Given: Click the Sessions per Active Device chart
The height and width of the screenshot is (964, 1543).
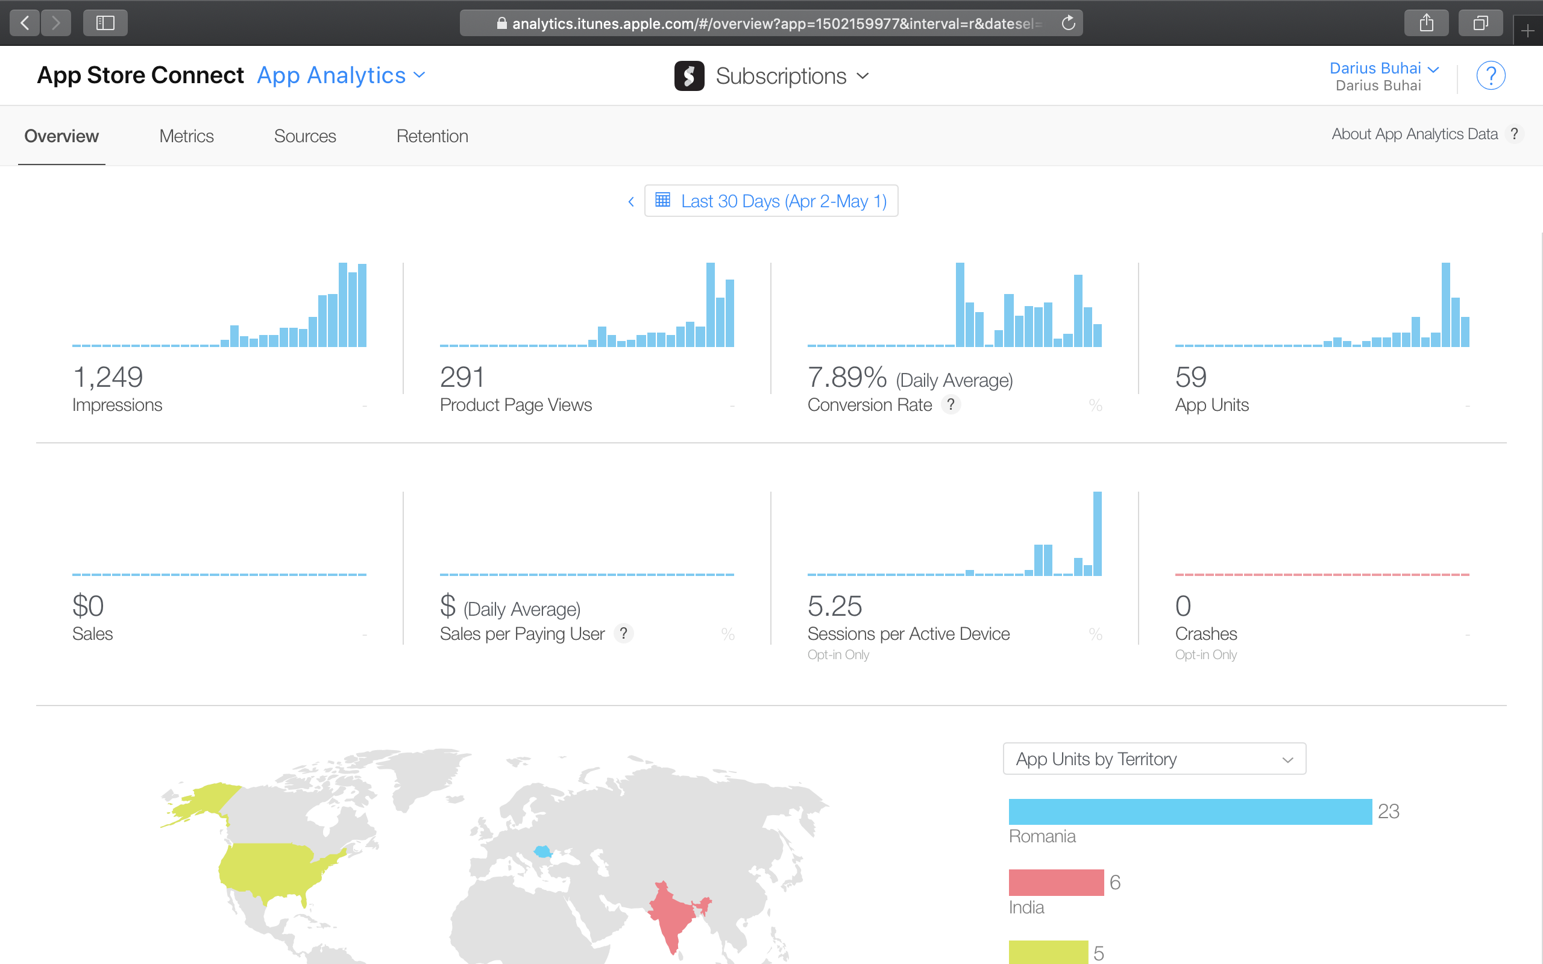Looking at the screenshot, I should (955, 534).
